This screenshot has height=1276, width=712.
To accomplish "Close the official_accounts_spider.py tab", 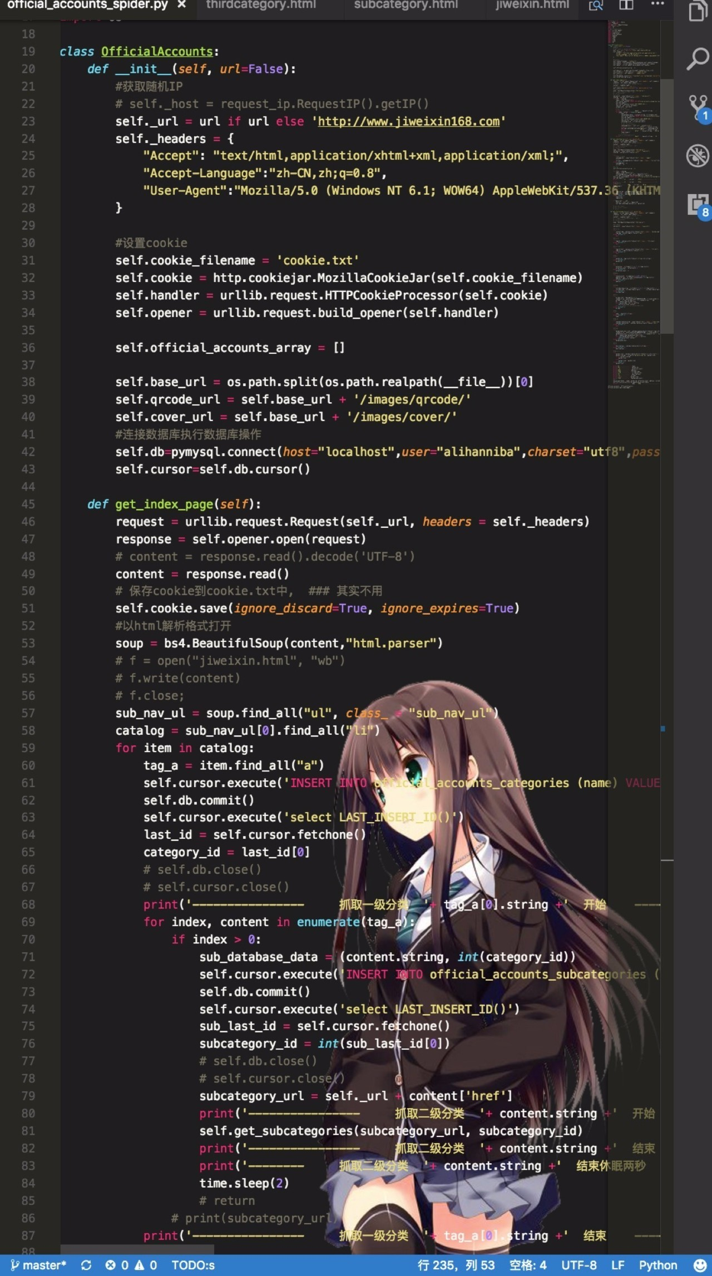I will (x=181, y=5).
